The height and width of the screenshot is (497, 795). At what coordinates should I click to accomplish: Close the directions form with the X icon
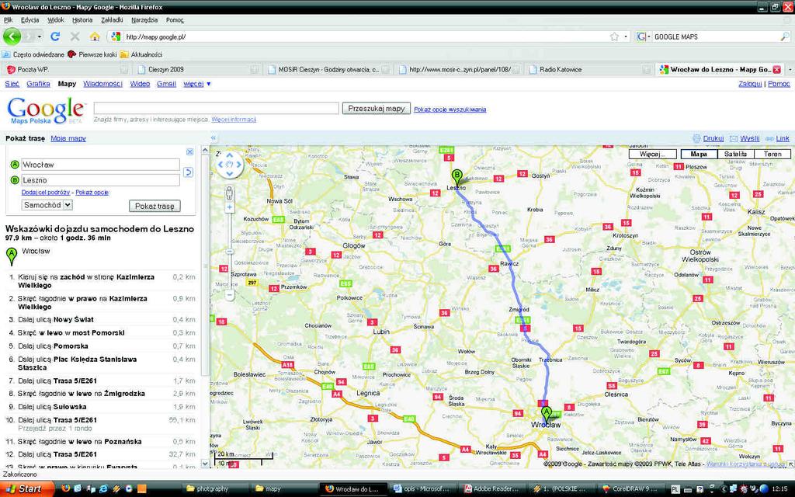tap(189, 151)
